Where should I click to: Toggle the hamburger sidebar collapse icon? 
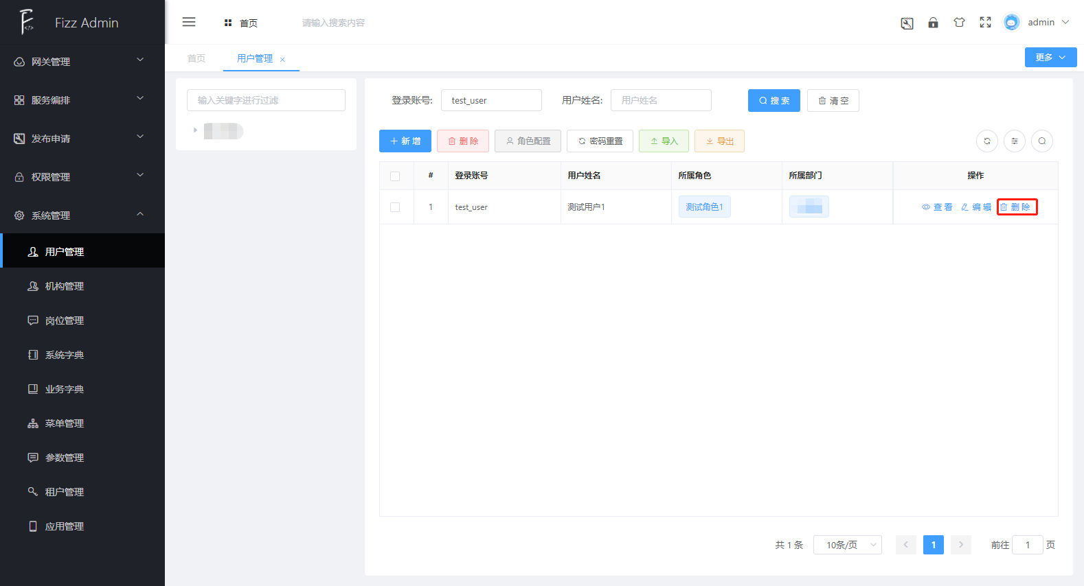(x=189, y=22)
